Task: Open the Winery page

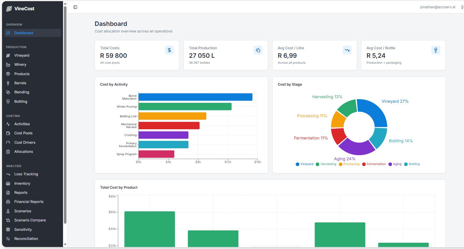Action: [33, 65]
